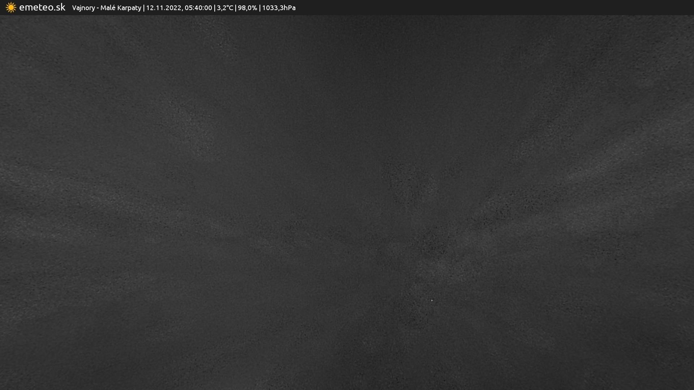Screen dimensions: 694x390
Task: Click the timestamp 05:40:00
Action: [198, 8]
